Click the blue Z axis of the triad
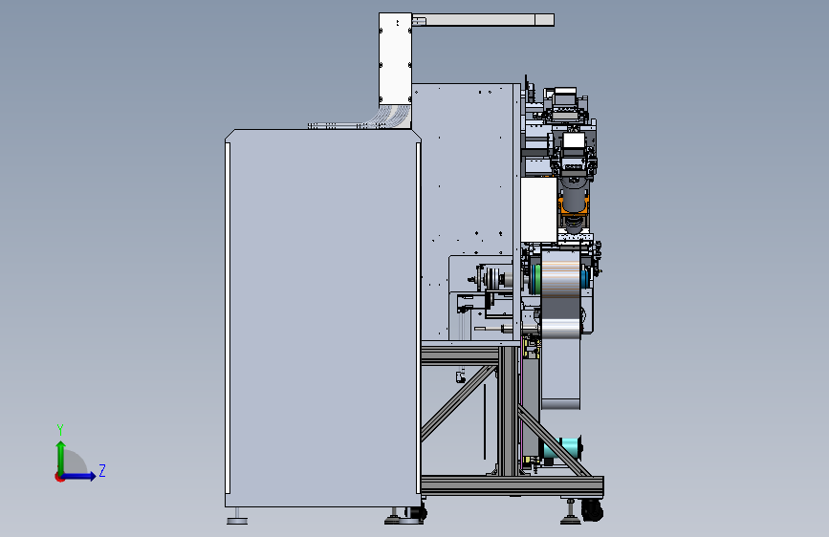829x537 pixels. pos(78,476)
